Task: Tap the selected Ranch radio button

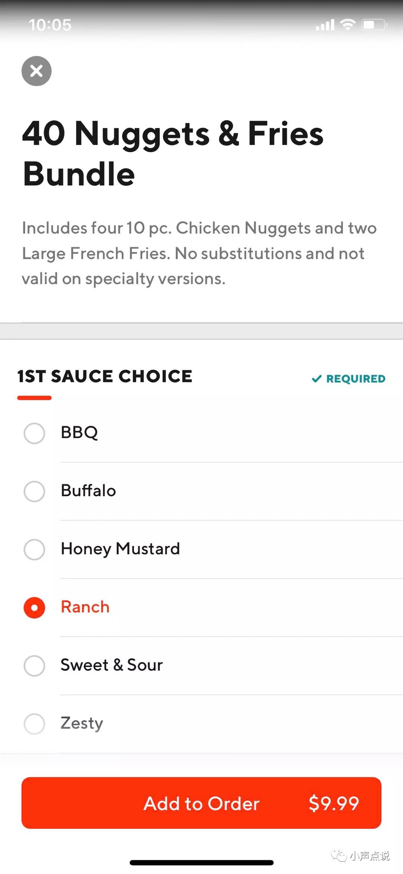Action: coord(34,608)
